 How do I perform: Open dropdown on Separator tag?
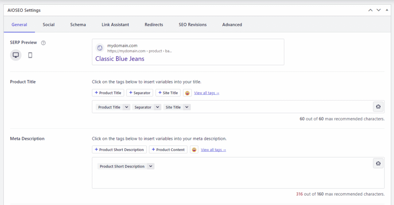tap(157, 107)
